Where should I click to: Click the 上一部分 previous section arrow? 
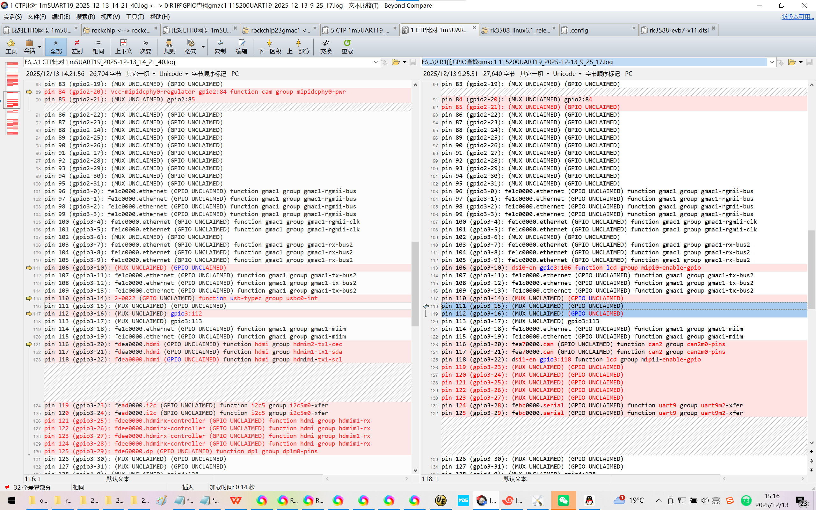click(298, 46)
